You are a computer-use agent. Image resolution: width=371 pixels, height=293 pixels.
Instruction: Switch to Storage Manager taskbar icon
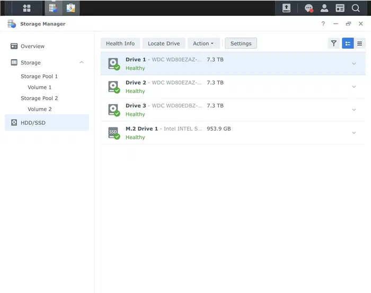54,8
